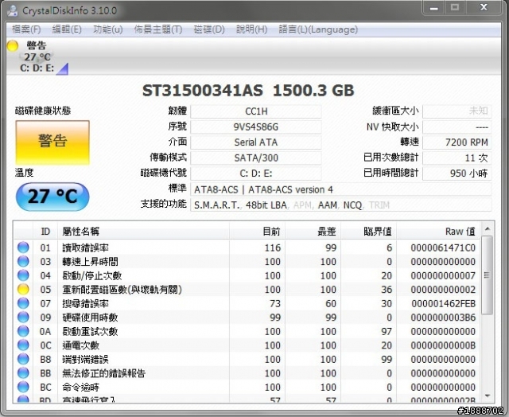Click the power on hours field 950 小時

(457, 173)
